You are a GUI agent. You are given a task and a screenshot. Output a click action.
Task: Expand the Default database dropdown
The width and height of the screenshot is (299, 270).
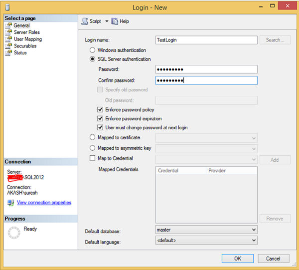pos(254,230)
